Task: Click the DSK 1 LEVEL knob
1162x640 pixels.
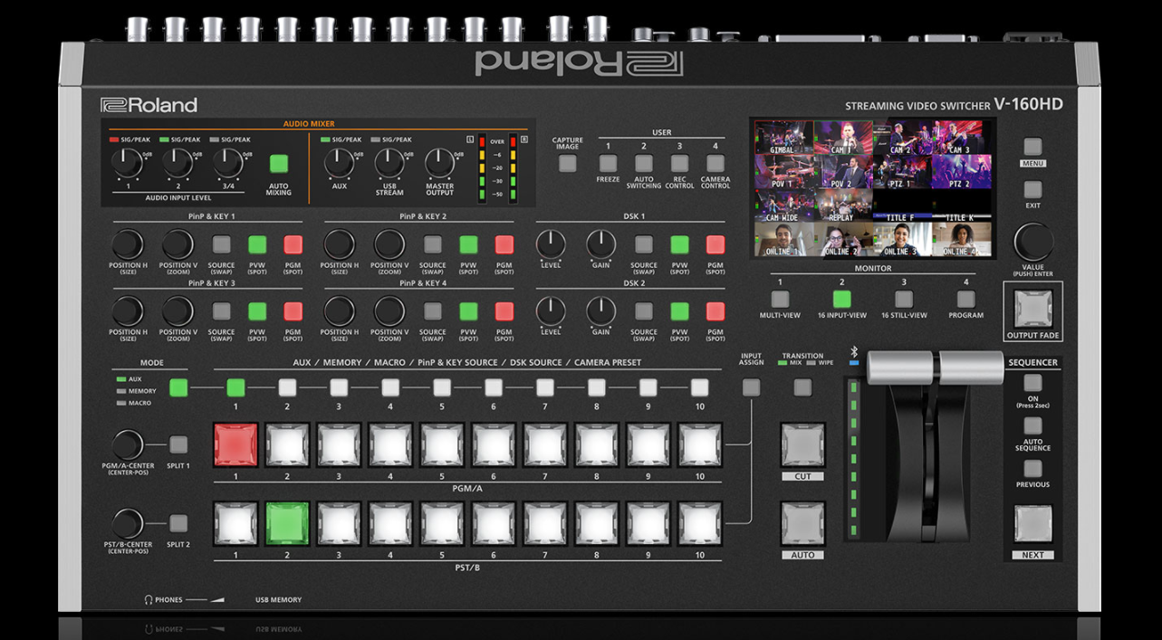Action: [551, 244]
